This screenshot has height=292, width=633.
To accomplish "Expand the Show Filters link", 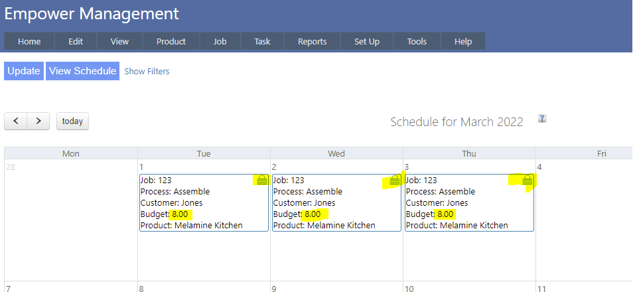I will click(x=147, y=71).
